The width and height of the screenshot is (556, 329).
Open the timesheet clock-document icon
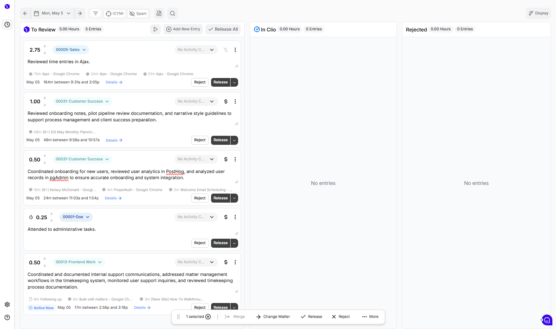click(159, 13)
